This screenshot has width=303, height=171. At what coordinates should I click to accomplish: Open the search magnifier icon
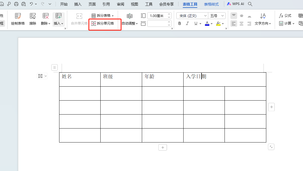point(250,4)
